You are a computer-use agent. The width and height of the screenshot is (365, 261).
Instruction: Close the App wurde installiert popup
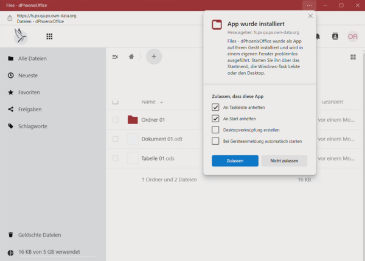click(310, 16)
